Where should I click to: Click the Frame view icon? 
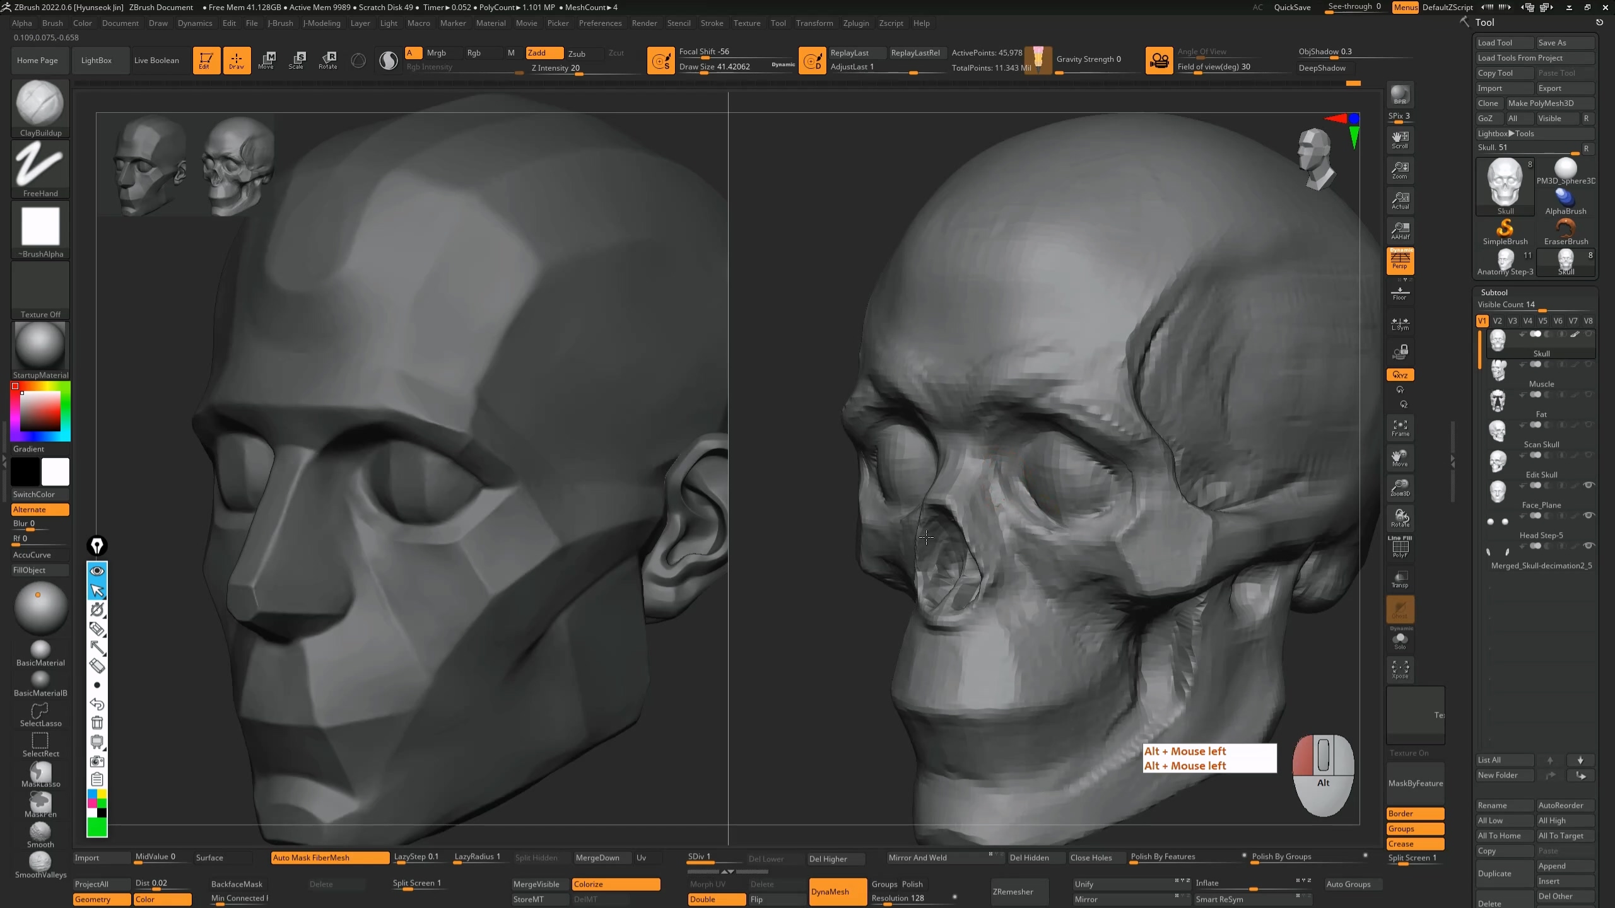coord(1400,428)
